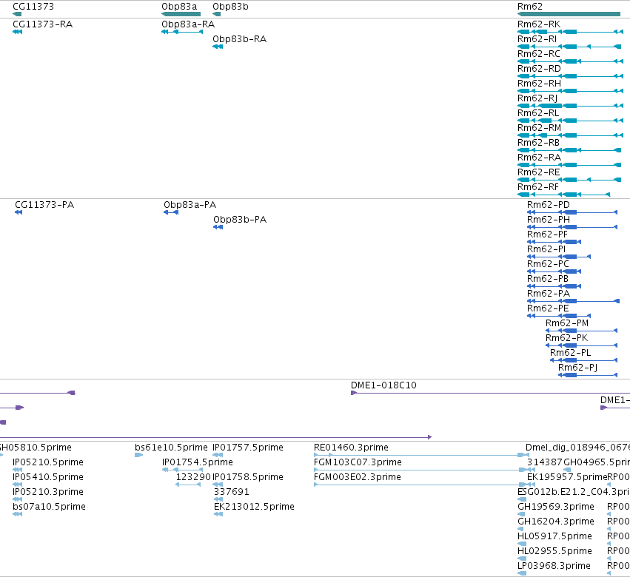Click the DME1-018C10 clone label
Viewport: 630px width, 577px height.
(x=383, y=385)
